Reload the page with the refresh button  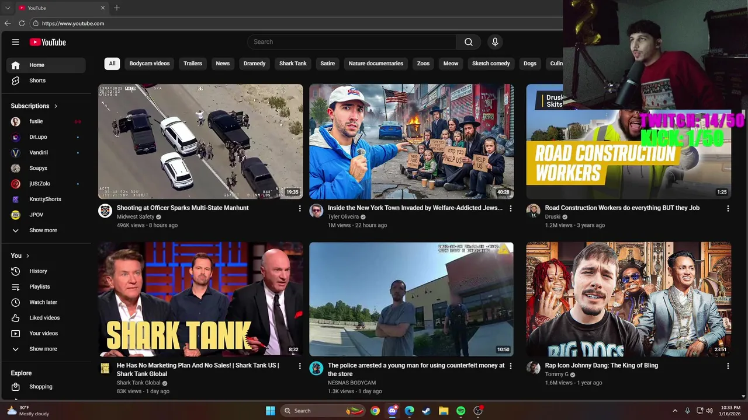pyautogui.click(x=22, y=23)
